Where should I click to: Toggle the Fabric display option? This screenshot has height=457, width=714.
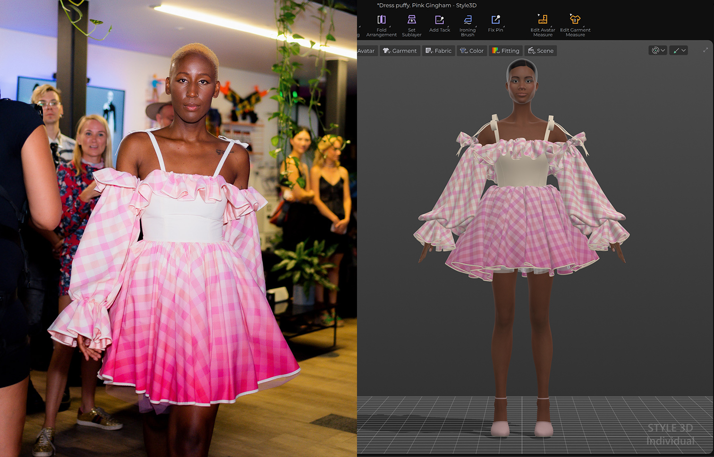[438, 51]
